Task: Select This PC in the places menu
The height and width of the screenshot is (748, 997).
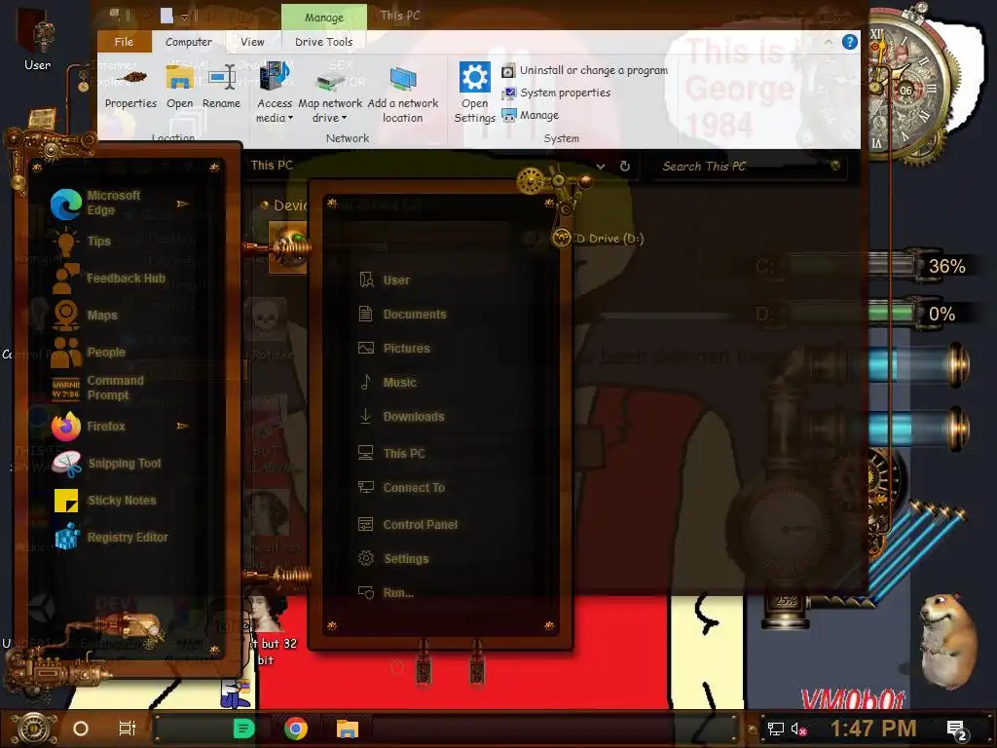Action: pos(391,453)
